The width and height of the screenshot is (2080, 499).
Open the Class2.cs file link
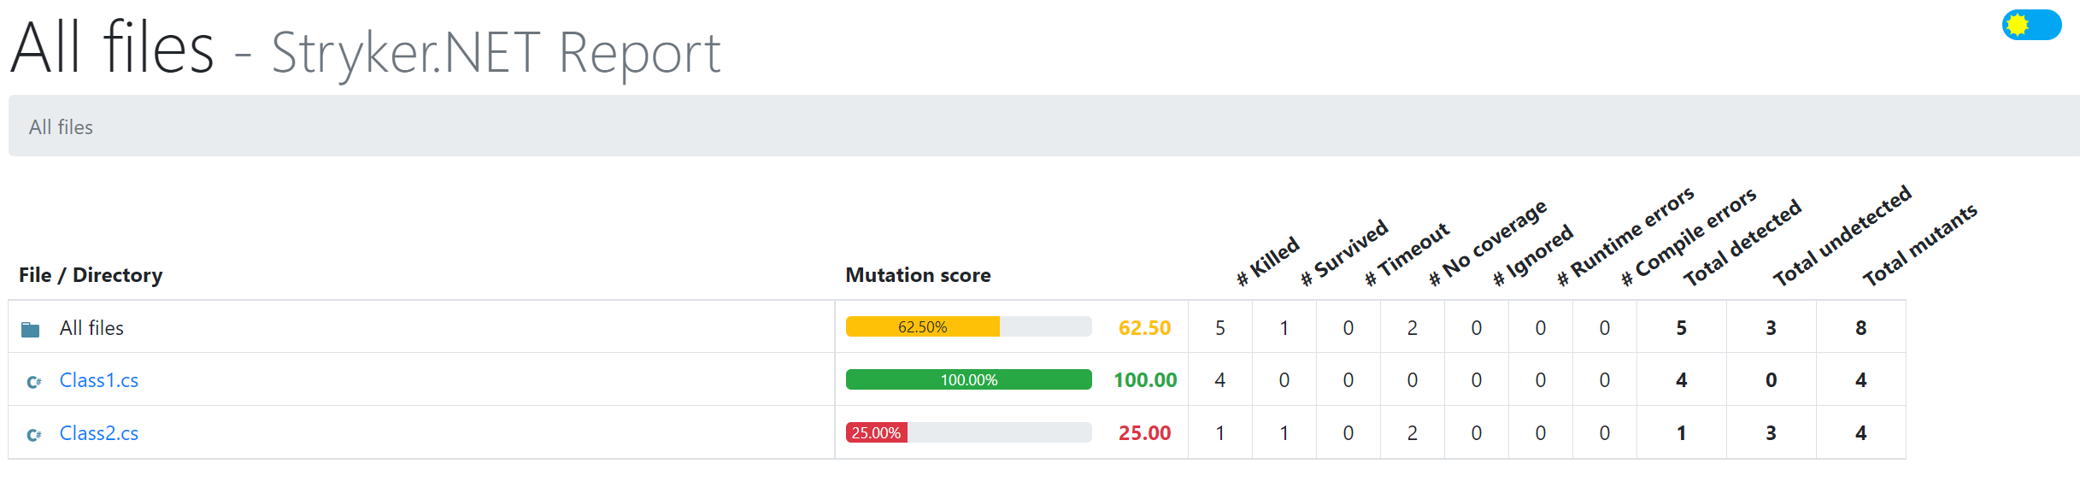pos(99,433)
